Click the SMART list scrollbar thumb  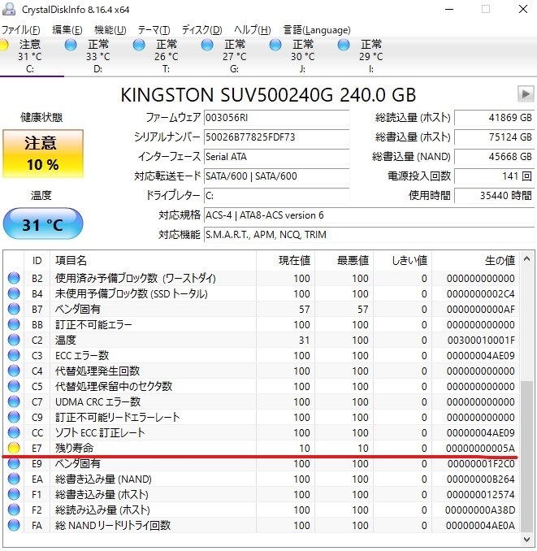click(x=526, y=456)
